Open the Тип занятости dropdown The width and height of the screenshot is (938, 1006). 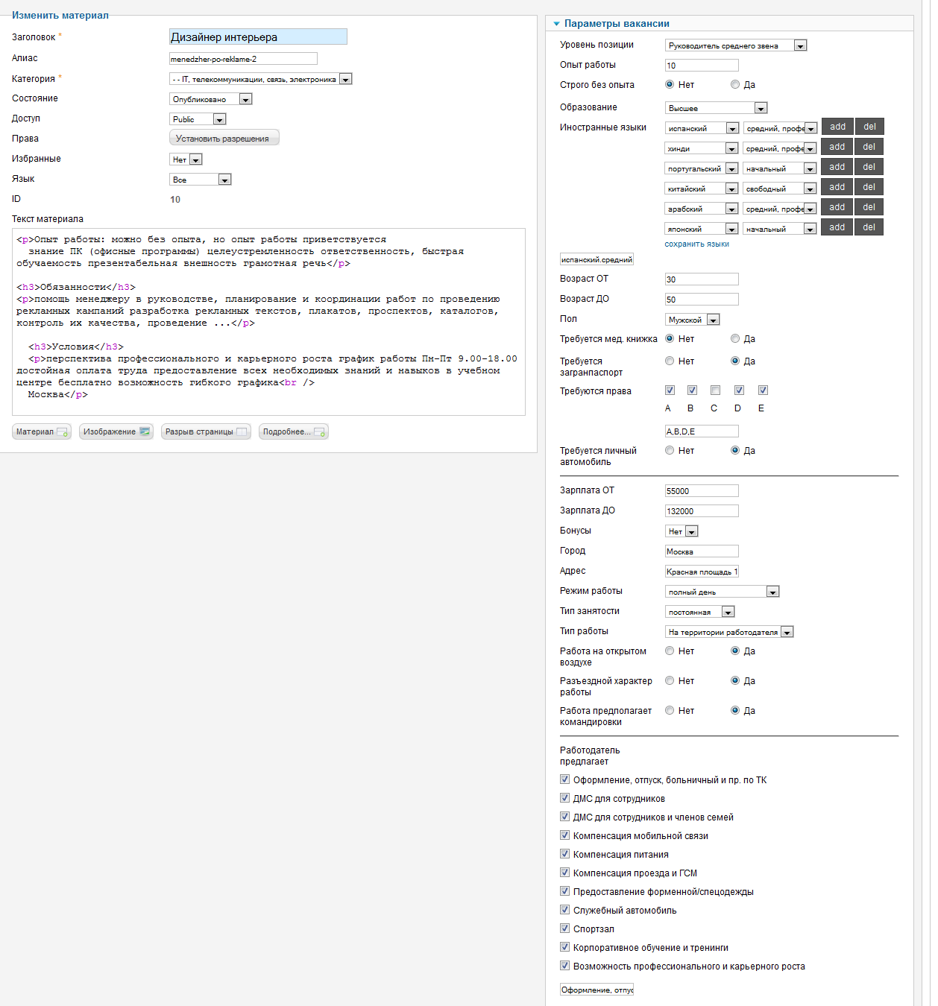[700, 612]
